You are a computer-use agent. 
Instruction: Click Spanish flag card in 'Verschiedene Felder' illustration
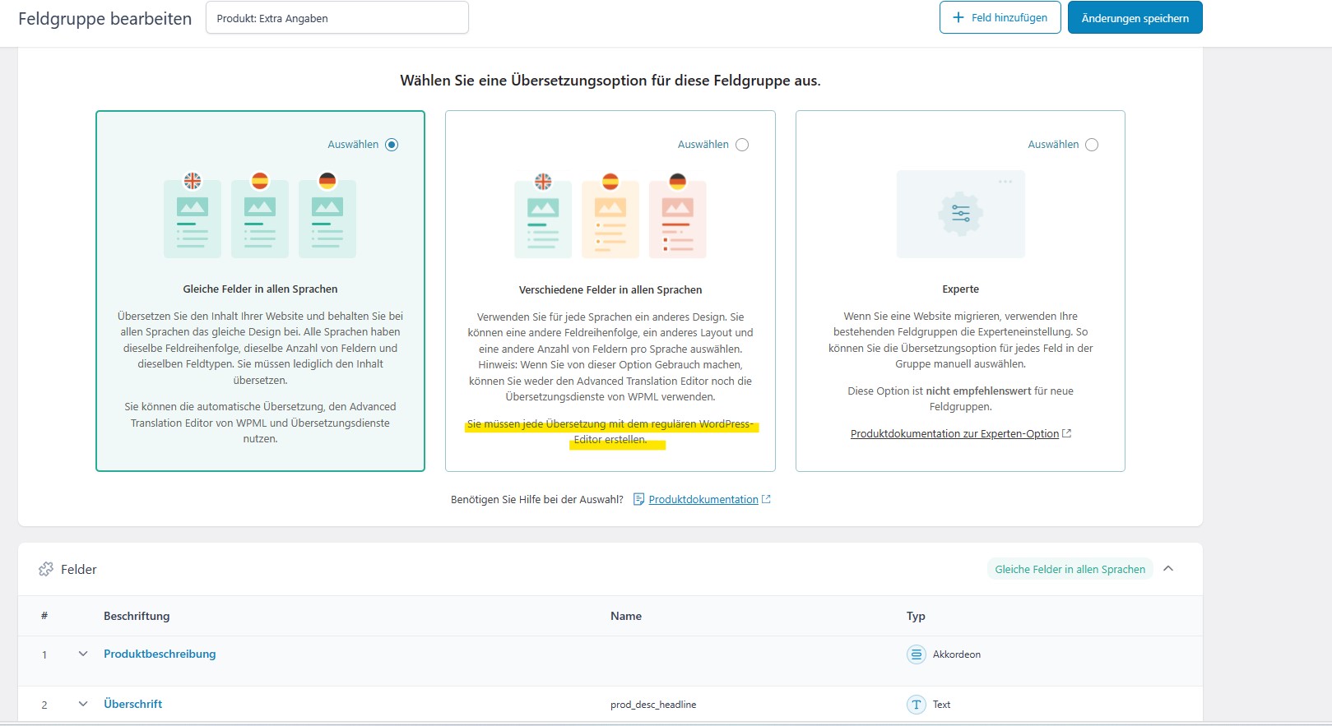610,216
